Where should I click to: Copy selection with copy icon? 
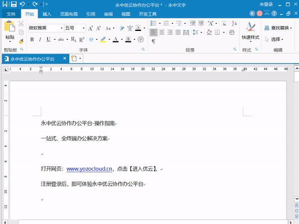coord(21,32)
